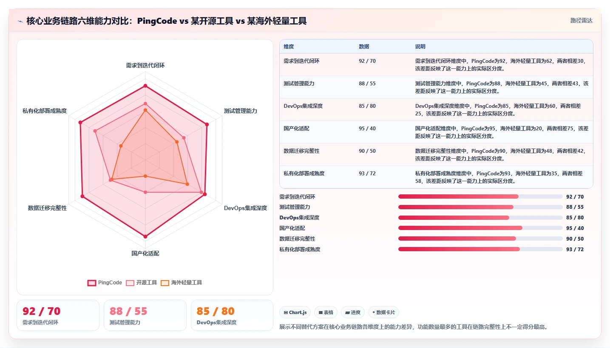This screenshot has width=610, height=348.
Task: Click 国产化适配 radar axis label
Action: (145, 253)
